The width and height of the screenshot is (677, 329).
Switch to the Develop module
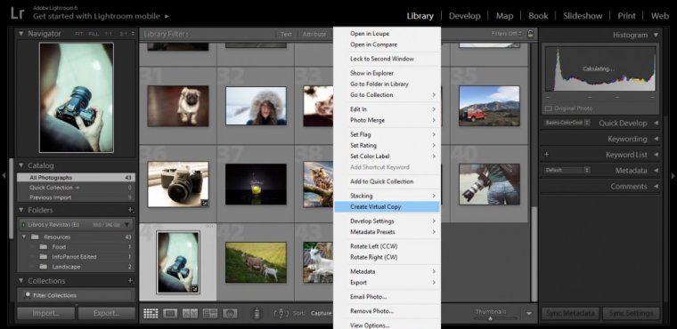(x=465, y=16)
